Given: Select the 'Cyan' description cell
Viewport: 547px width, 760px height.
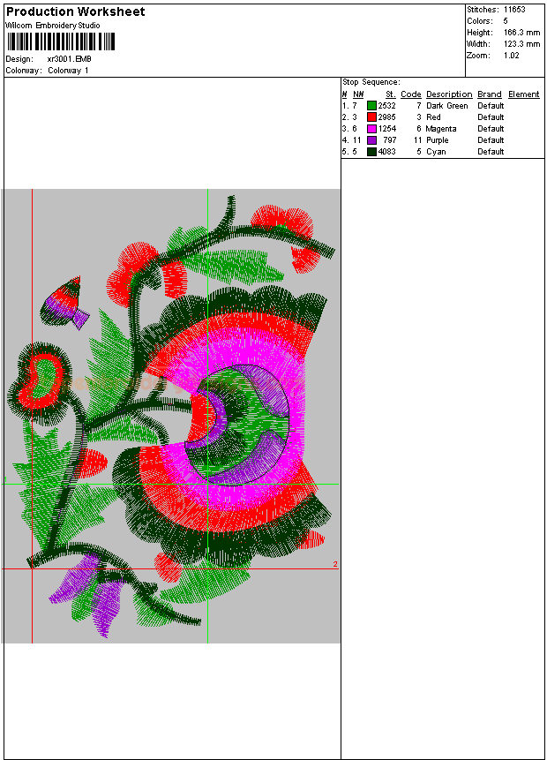Looking at the screenshot, I should click(436, 152).
